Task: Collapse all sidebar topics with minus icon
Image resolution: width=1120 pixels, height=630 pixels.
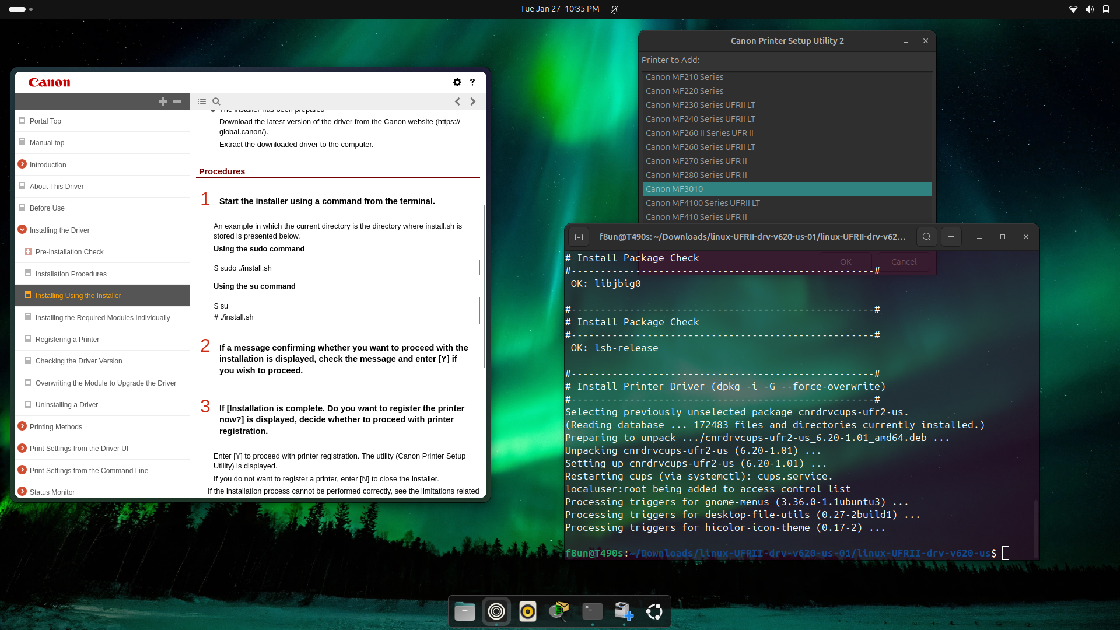Action: point(177,101)
